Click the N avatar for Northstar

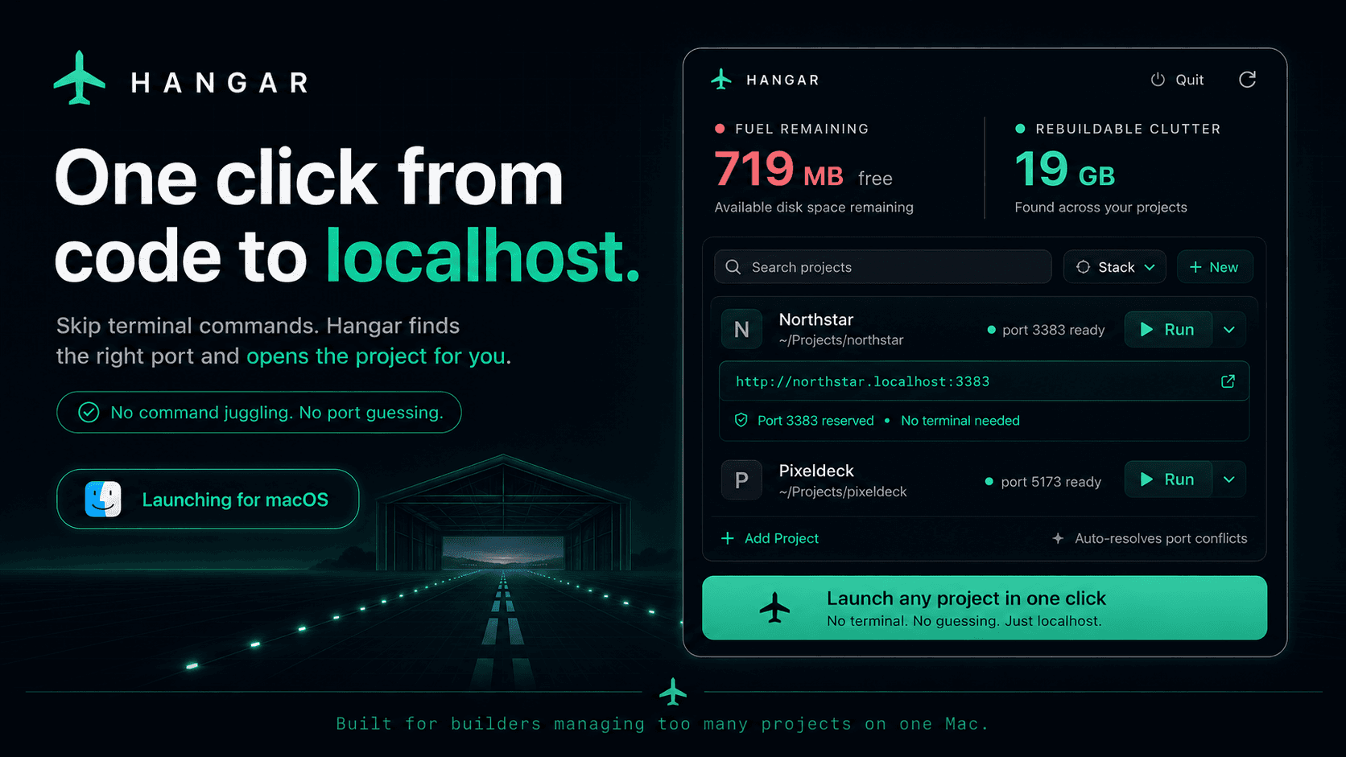741,329
